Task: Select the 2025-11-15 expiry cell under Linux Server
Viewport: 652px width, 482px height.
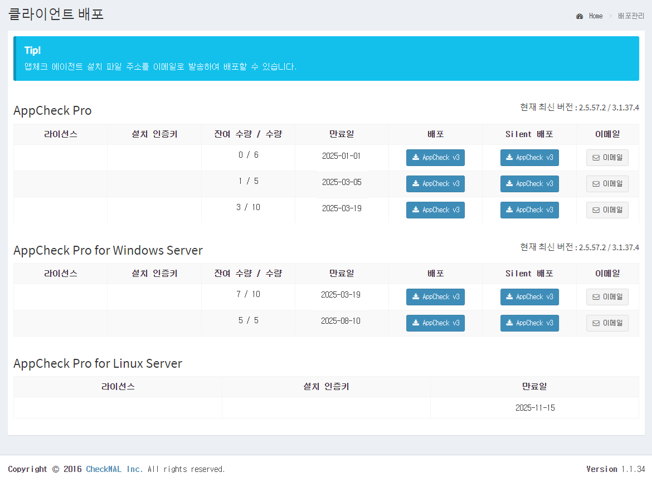Action: pos(534,408)
